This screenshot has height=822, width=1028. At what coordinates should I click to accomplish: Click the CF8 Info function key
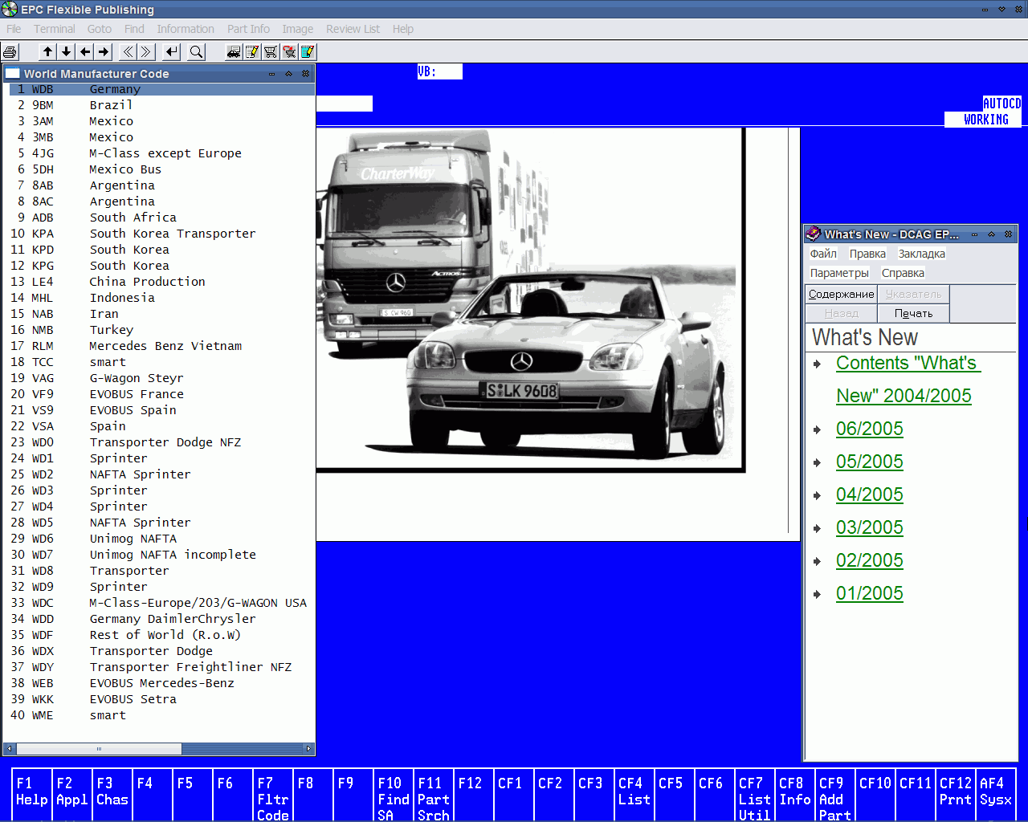tap(795, 795)
